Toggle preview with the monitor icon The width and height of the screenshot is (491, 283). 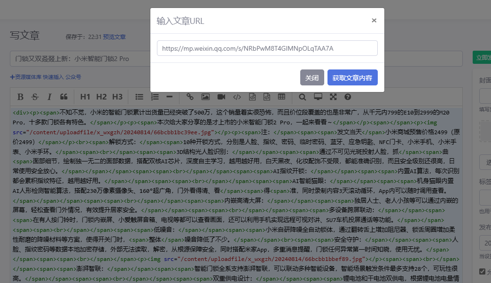[x=318, y=97]
